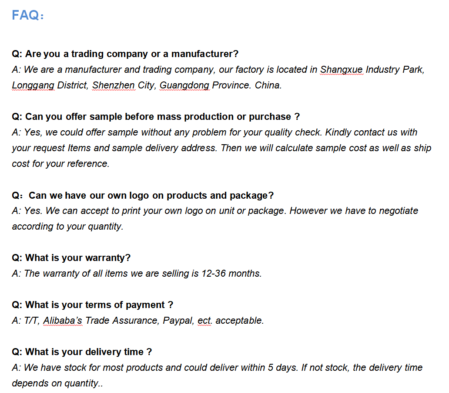Click the delivery time question
The image size is (449, 393).
point(82,352)
